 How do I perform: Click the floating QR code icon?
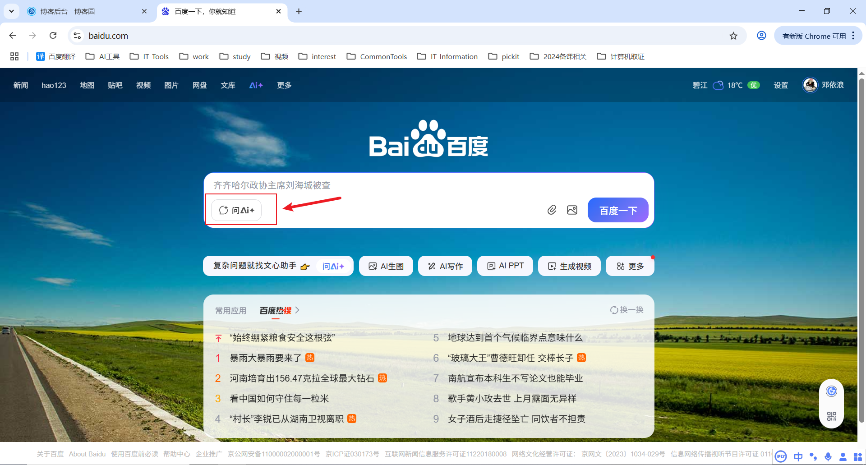[x=832, y=416]
